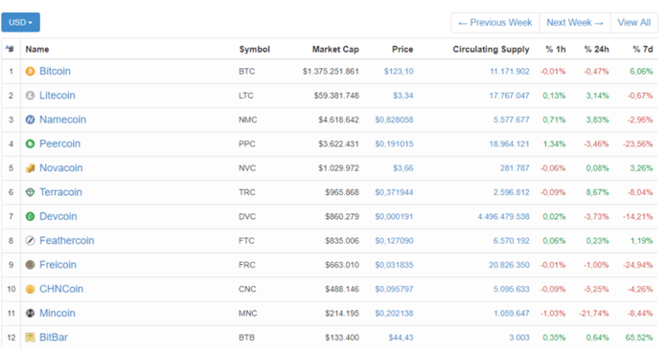The height and width of the screenshot is (349, 667).
Task: Open the Peercoin link
Action: pyautogui.click(x=59, y=144)
